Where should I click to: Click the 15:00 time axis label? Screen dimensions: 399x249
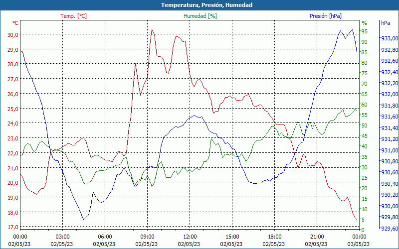click(x=232, y=237)
